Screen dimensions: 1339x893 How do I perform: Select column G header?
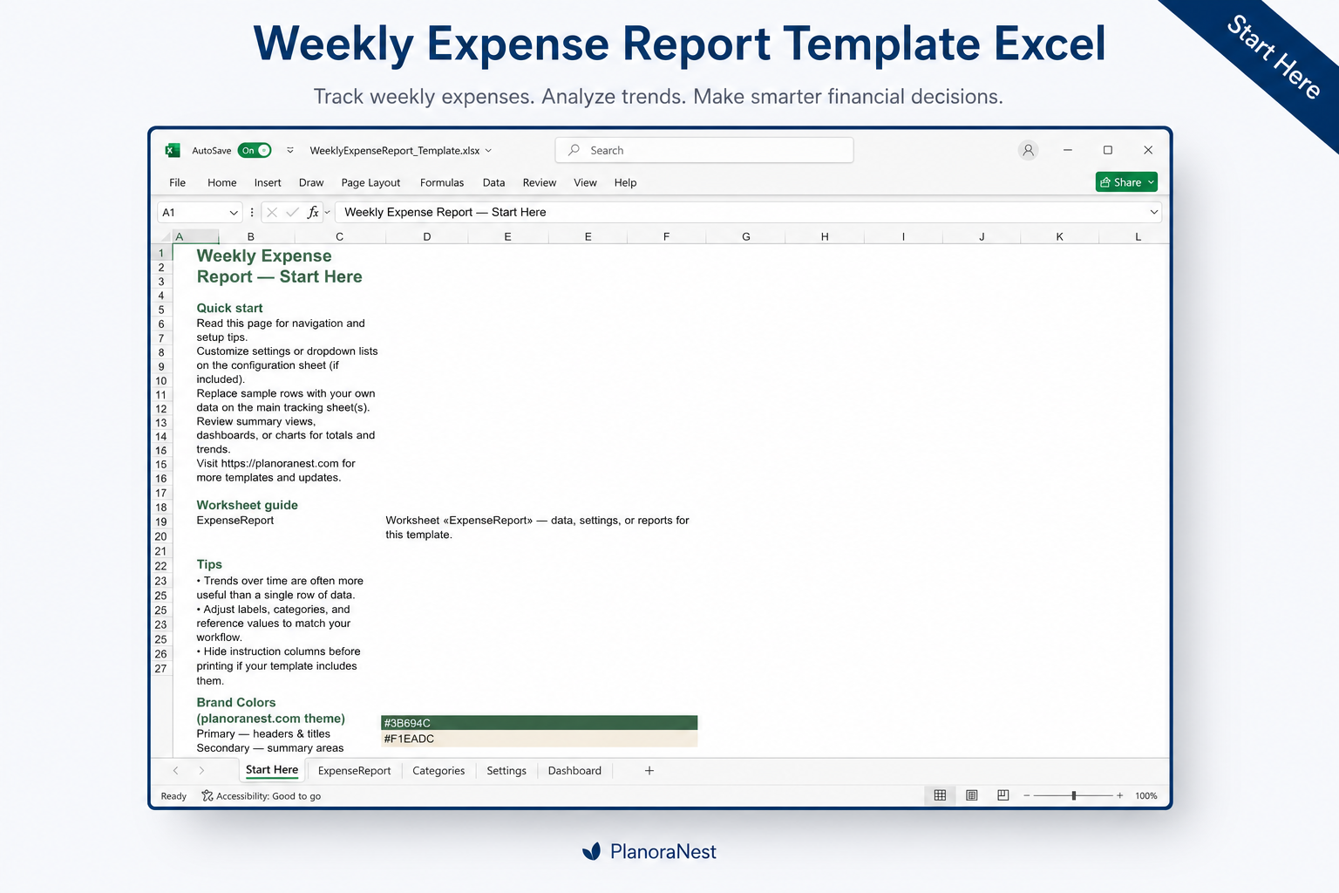[x=746, y=236]
